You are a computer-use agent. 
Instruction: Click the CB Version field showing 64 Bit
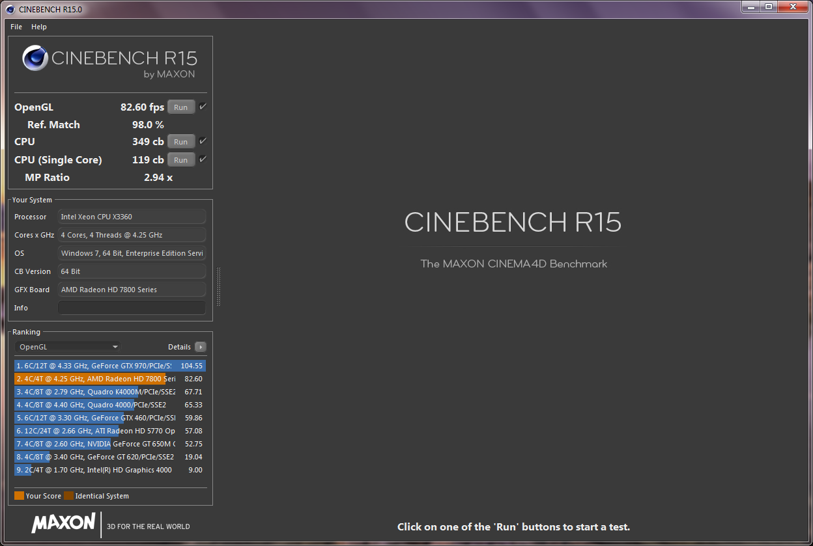coord(132,271)
